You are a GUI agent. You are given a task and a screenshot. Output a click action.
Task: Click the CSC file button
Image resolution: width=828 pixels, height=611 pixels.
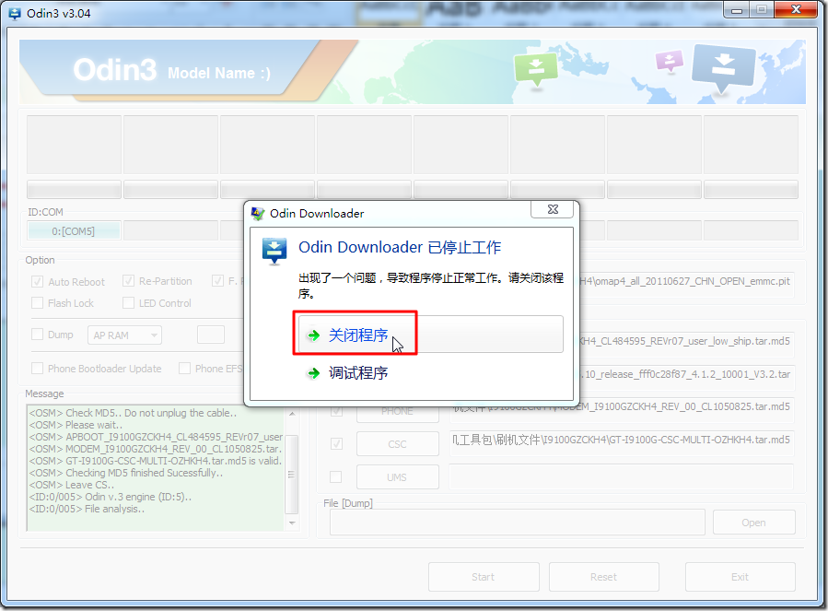tap(398, 444)
